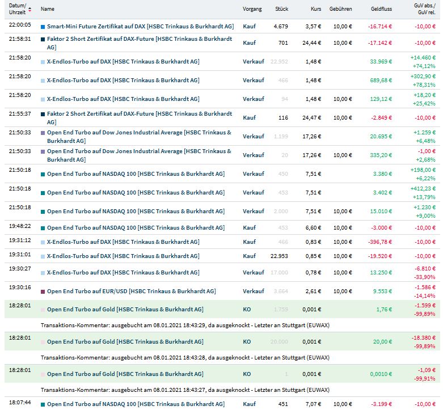Screen dimensions: 443x410
Task: Click light-blue marker of X-Endlos-Turbo row at 19:31:01
Action: click(43, 256)
